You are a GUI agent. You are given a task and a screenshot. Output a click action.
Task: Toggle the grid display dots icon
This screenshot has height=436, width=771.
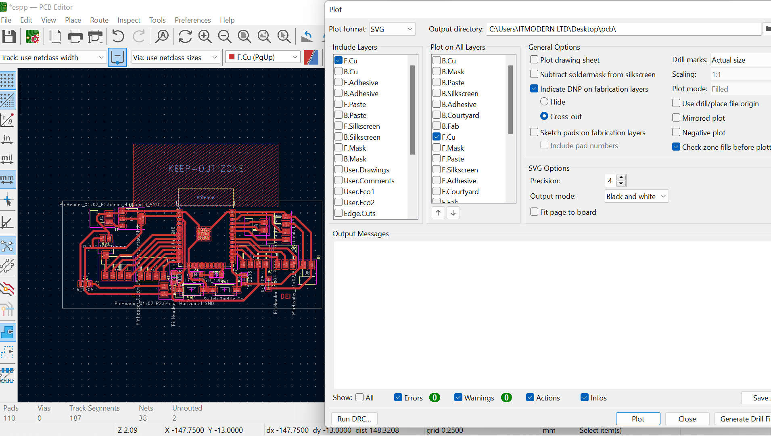(8, 80)
